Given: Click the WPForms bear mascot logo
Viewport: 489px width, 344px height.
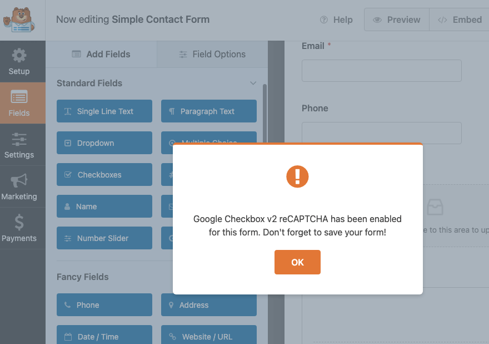Looking at the screenshot, I should point(19,20).
